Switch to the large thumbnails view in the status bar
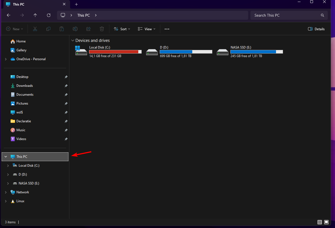The height and width of the screenshot is (228, 335). [x=326, y=222]
